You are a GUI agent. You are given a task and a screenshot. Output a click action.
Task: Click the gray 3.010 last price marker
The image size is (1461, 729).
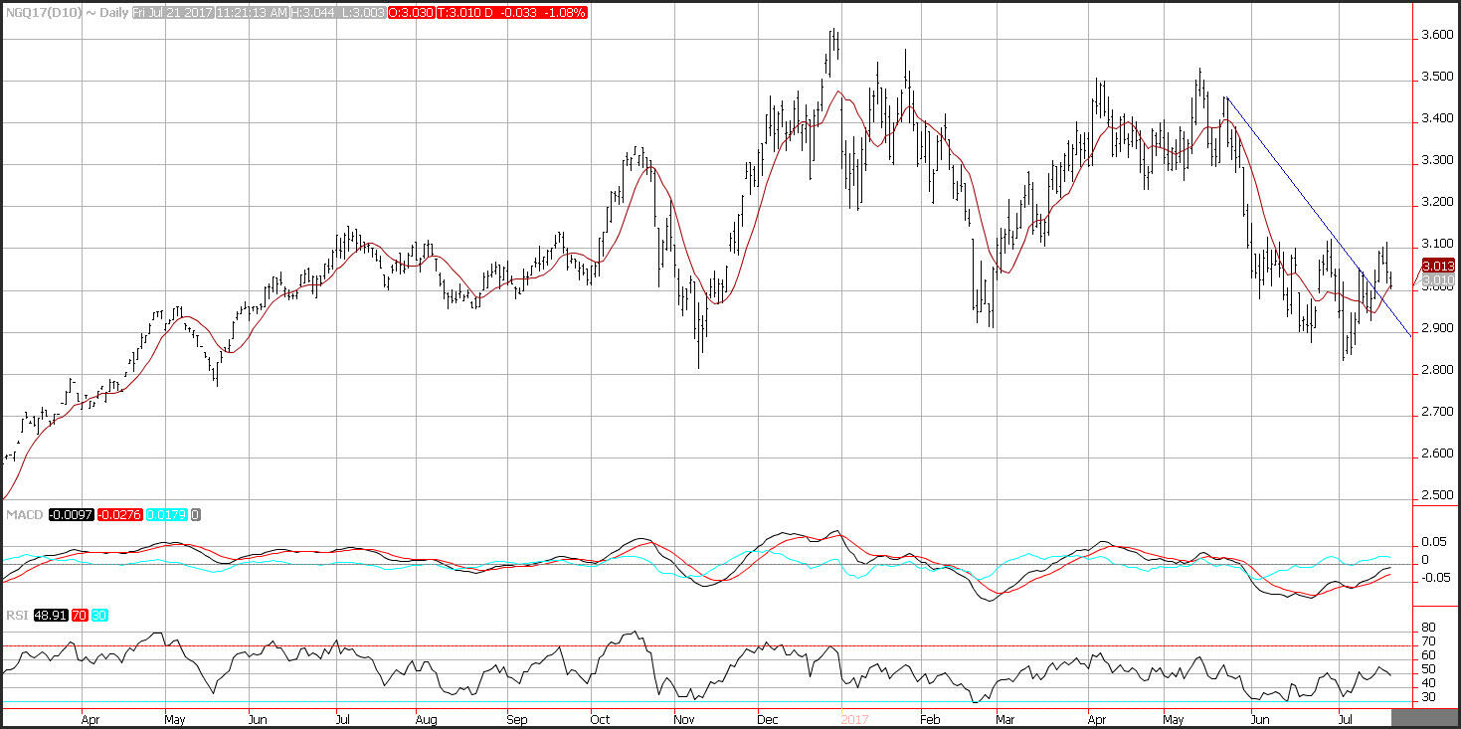coord(1438,280)
